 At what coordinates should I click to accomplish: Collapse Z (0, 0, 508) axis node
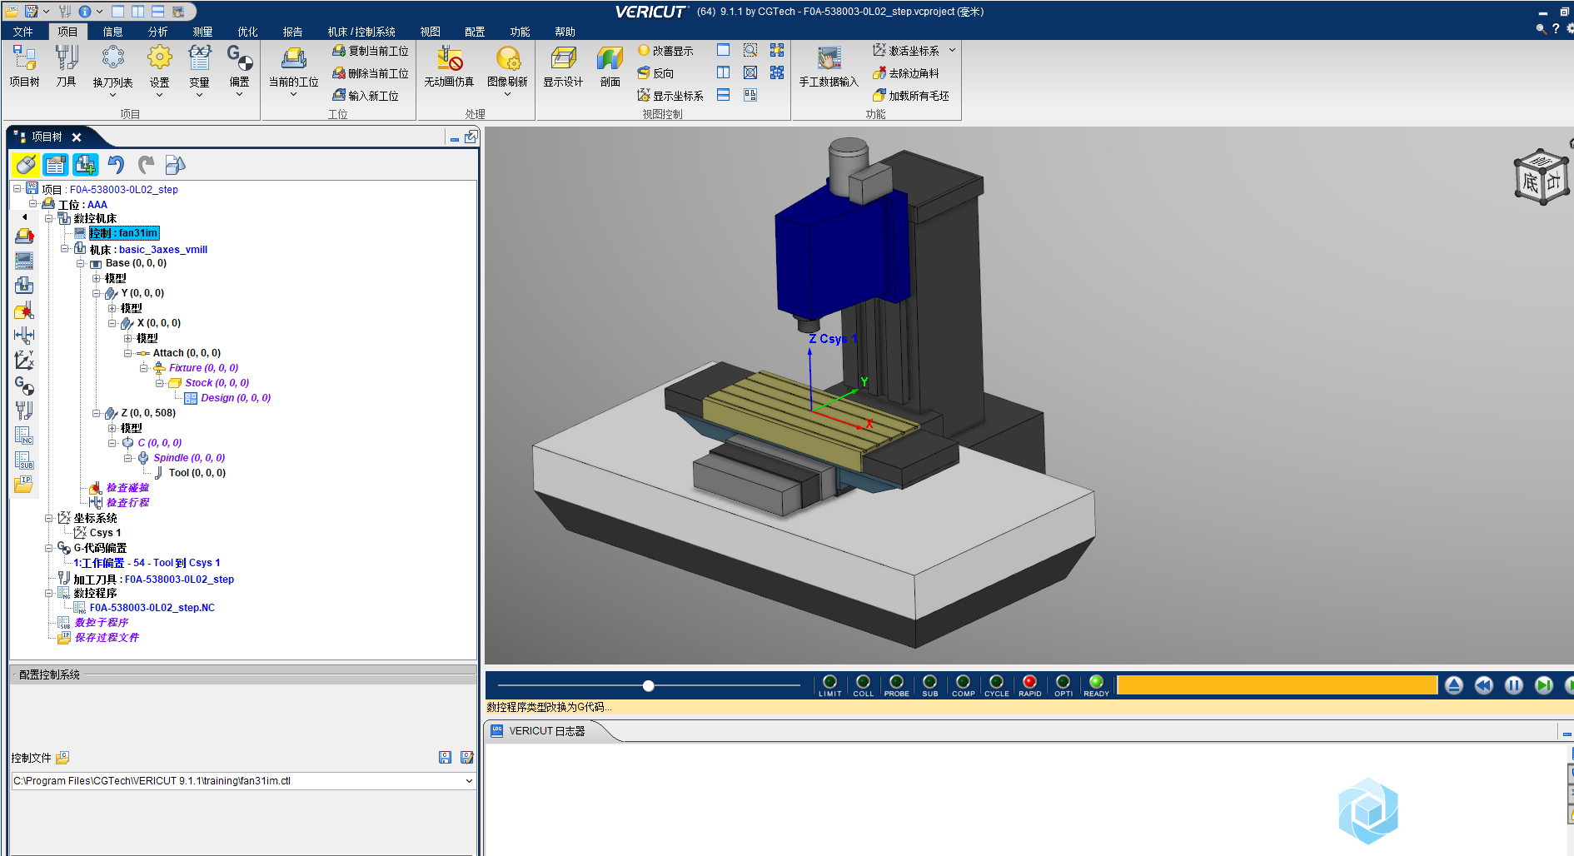coord(97,413)
